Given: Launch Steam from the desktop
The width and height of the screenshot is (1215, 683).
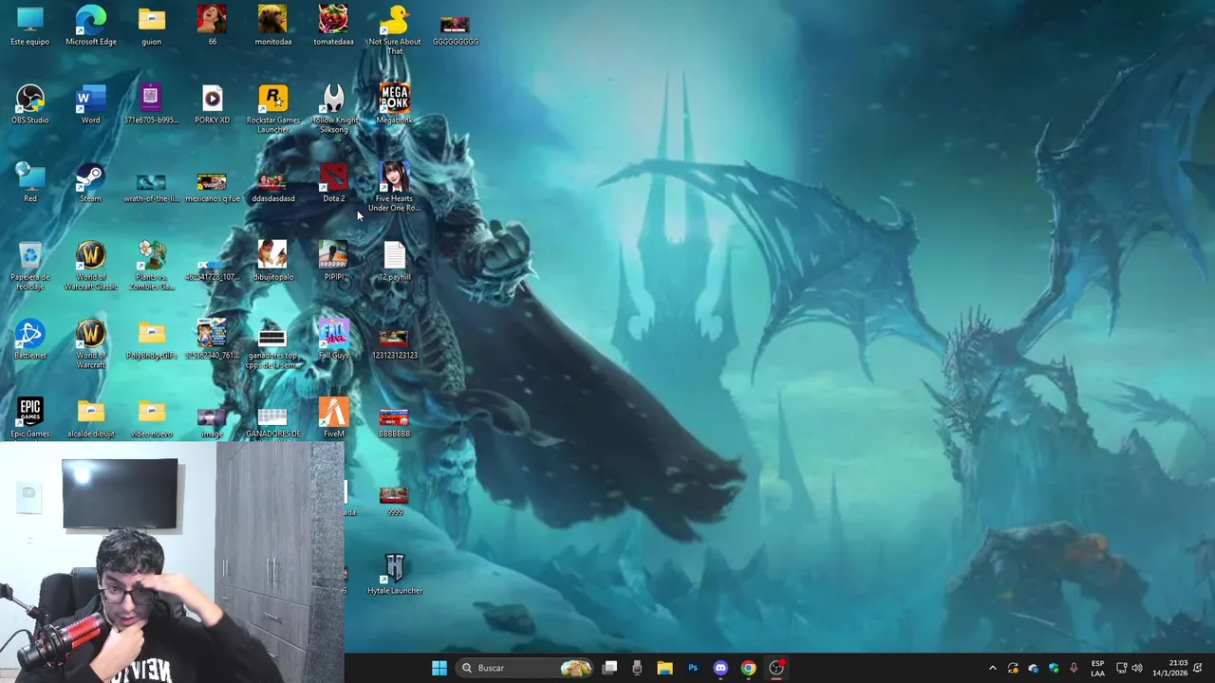Looking at the screenshot, I should [90, 182].
